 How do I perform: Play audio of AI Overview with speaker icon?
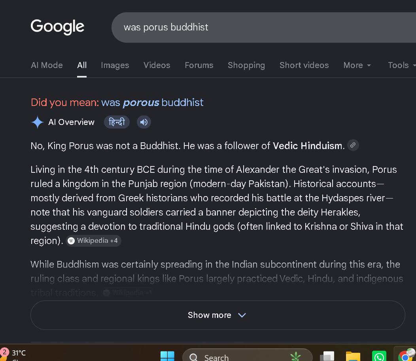(144, 122)
